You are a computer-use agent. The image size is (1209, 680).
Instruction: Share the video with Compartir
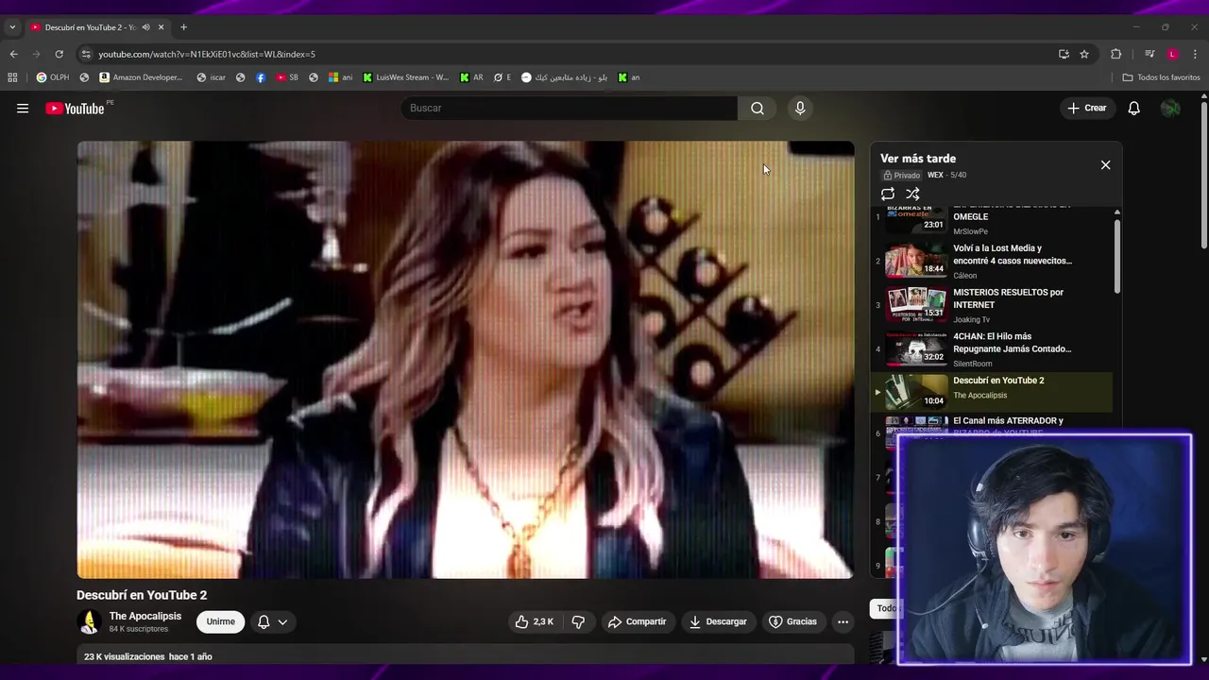637,621
